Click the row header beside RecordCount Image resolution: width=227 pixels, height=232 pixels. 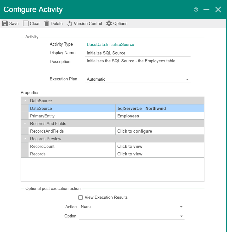click(x=25, y=146)
